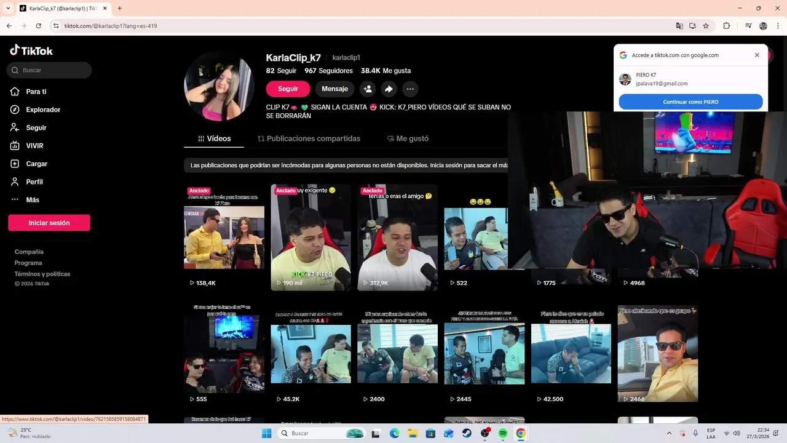
Task: Bookmark this page with the star
Action: tap(706, 26)
